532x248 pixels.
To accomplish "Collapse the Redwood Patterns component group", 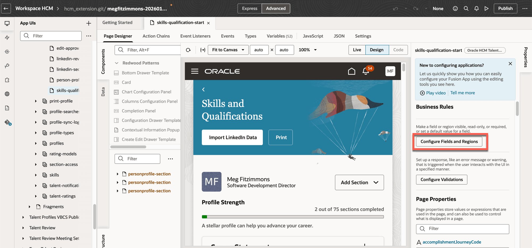I will [117, 63].
